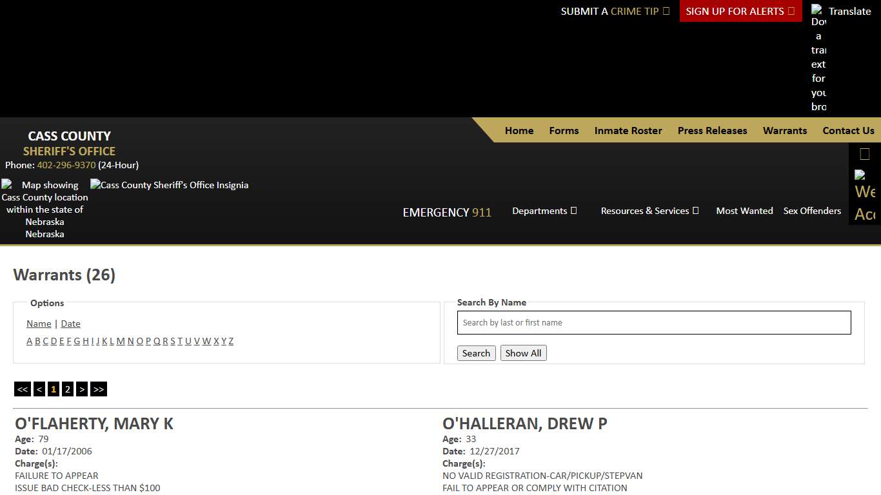Click the Search by name input field
Viewport: 881px width, 495px height.
point(654,323)
